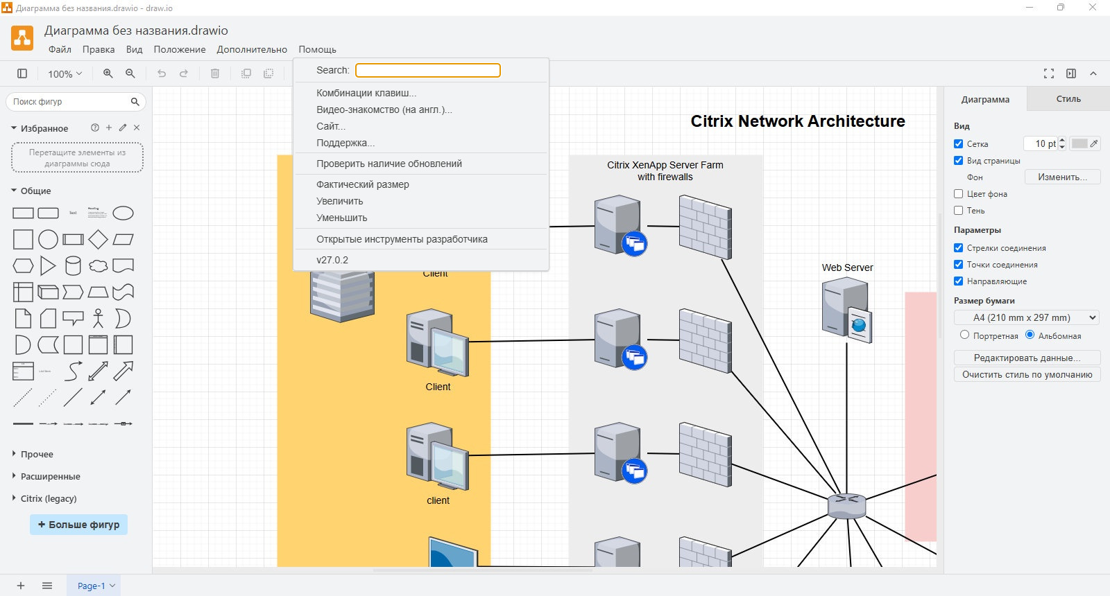Click the redo arrow icon
1110x596 pixels.
click(184, 73)
